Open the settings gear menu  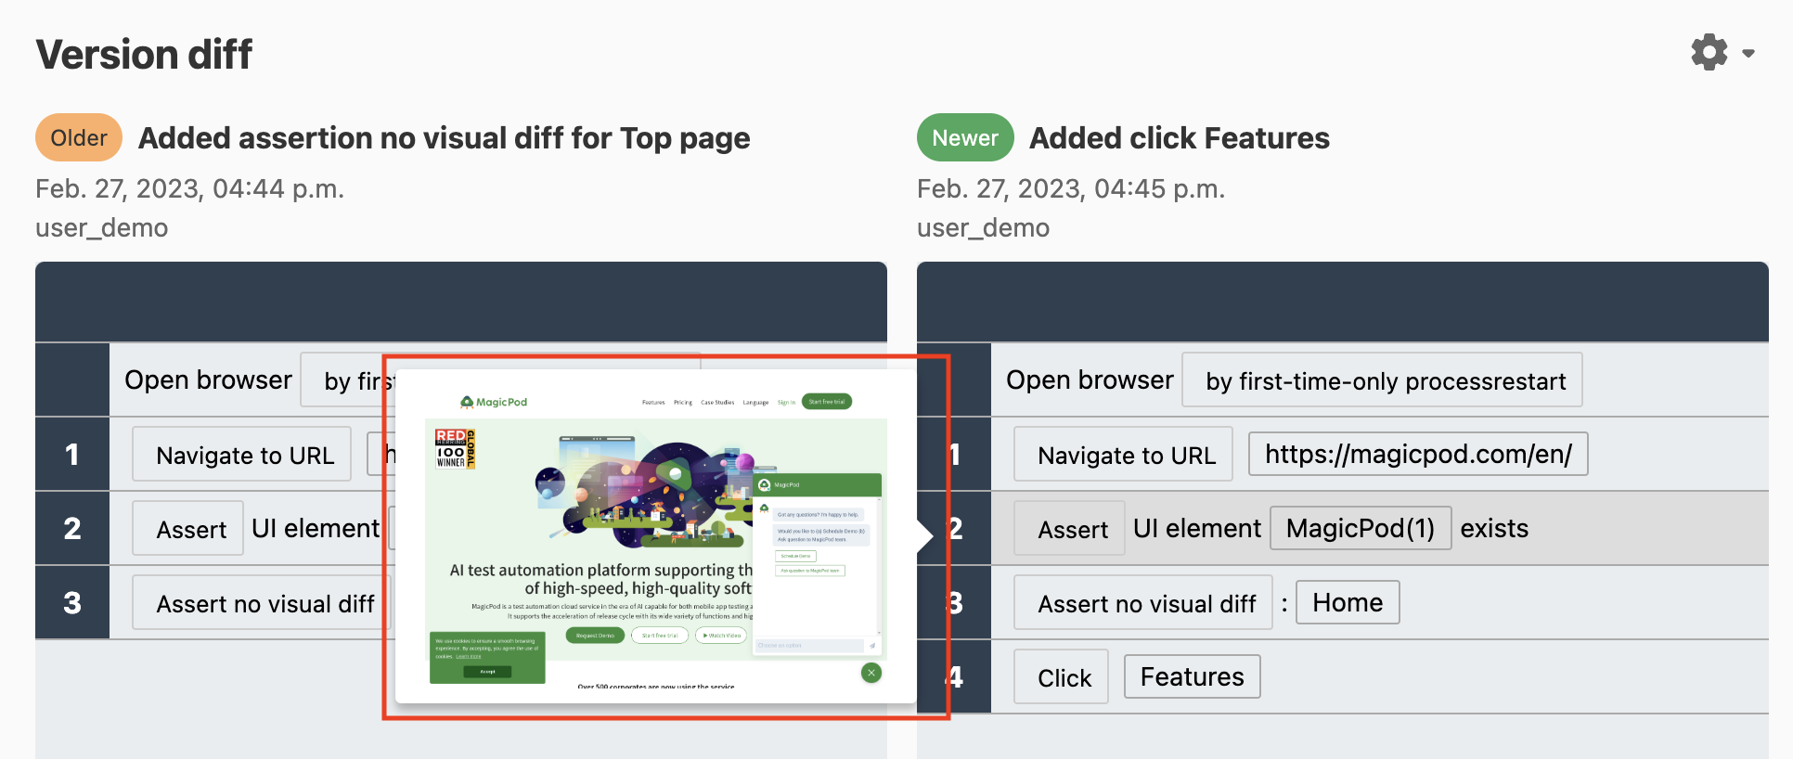click(x=1709, y=53)
